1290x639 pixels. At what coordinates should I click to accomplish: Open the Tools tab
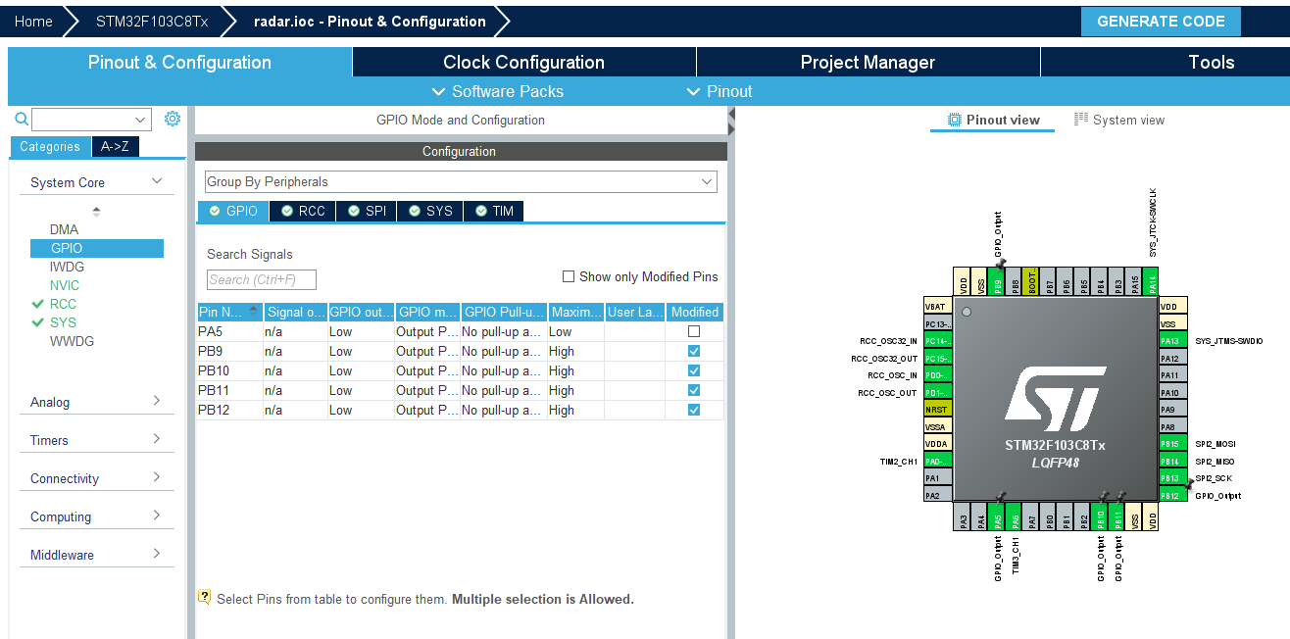point(1211,62)
